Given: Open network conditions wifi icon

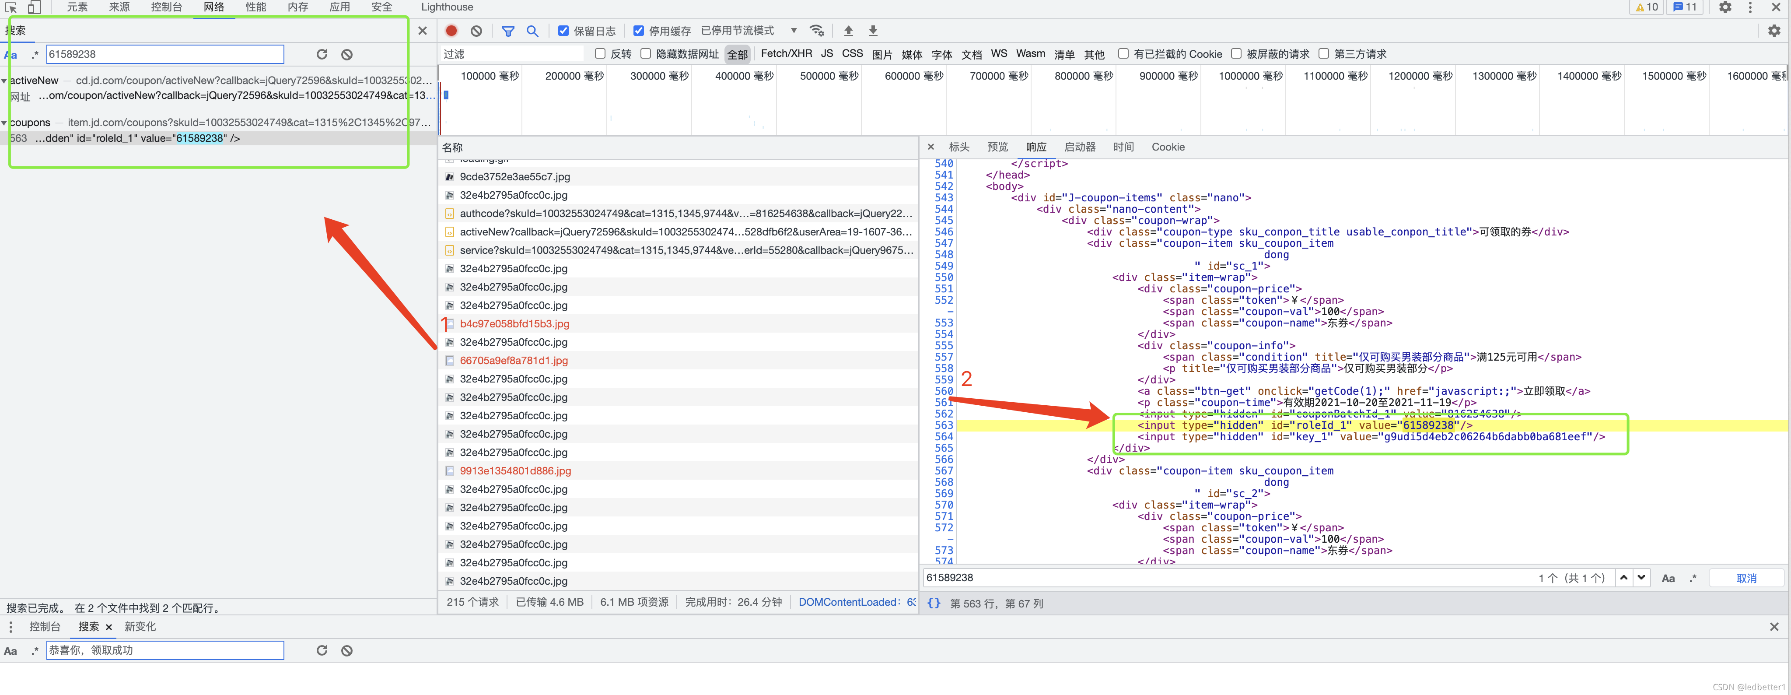Looking at the screenshot, I should [x=817, y=31].
